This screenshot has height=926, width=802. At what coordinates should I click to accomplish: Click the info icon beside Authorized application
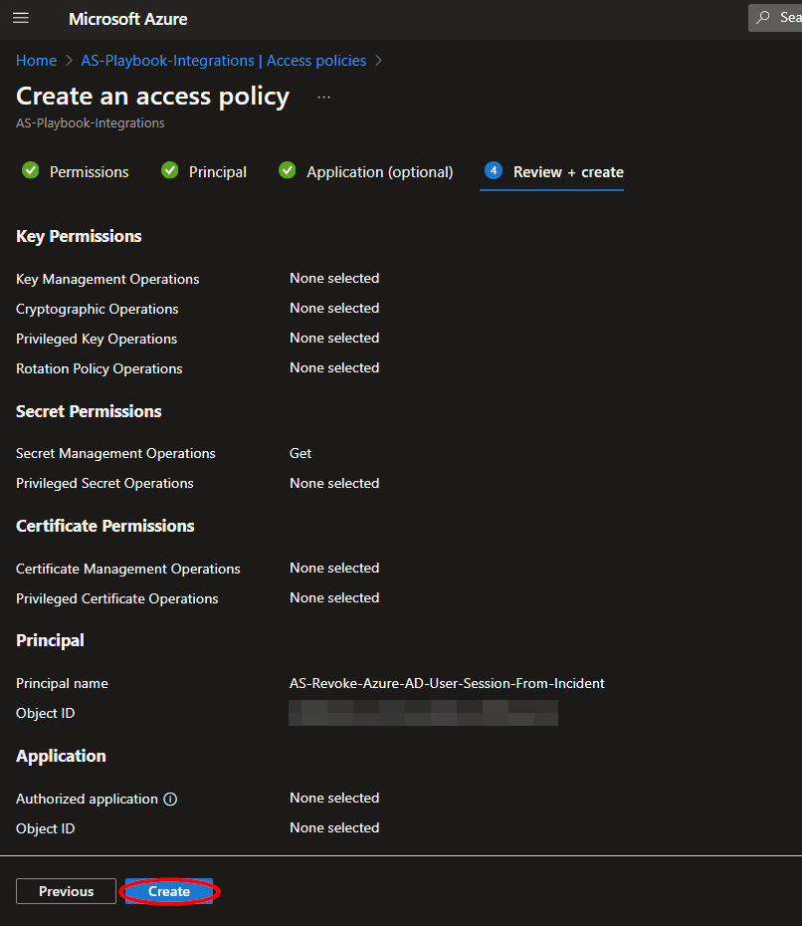(x=170, y=799)
